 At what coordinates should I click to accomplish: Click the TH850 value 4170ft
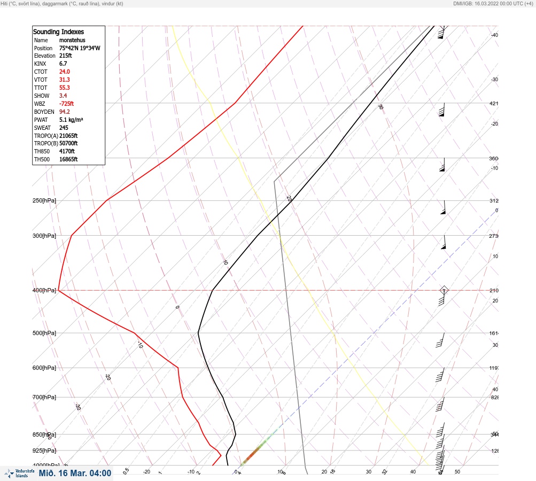click(x=67, y=151)
